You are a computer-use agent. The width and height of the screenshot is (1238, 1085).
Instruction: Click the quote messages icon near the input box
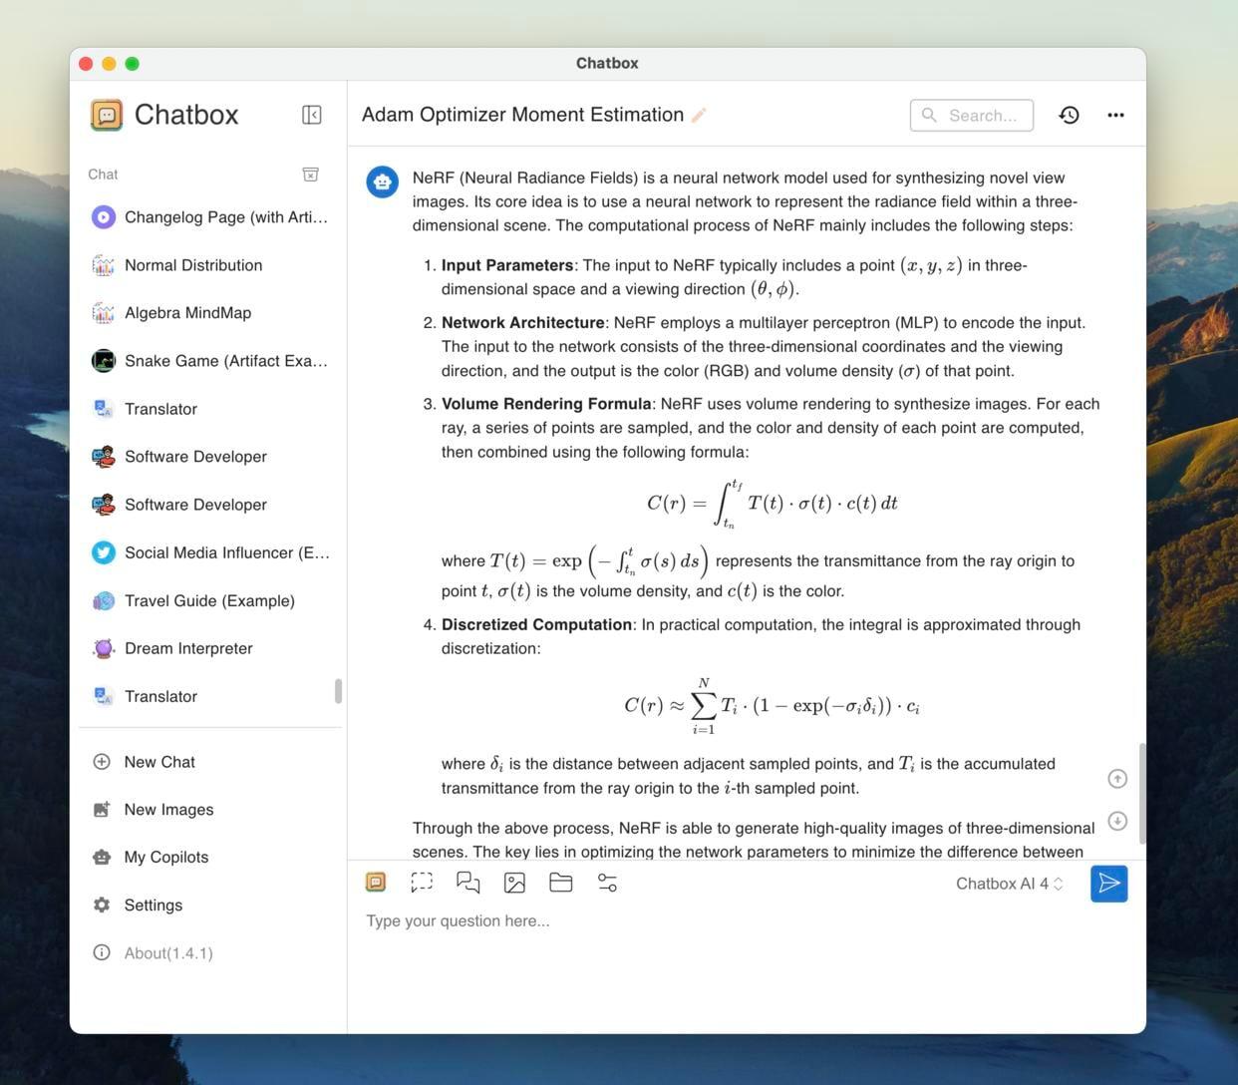pos(466,883)
